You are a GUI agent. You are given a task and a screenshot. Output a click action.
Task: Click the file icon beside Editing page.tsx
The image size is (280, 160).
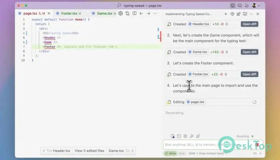coord(169,102)
